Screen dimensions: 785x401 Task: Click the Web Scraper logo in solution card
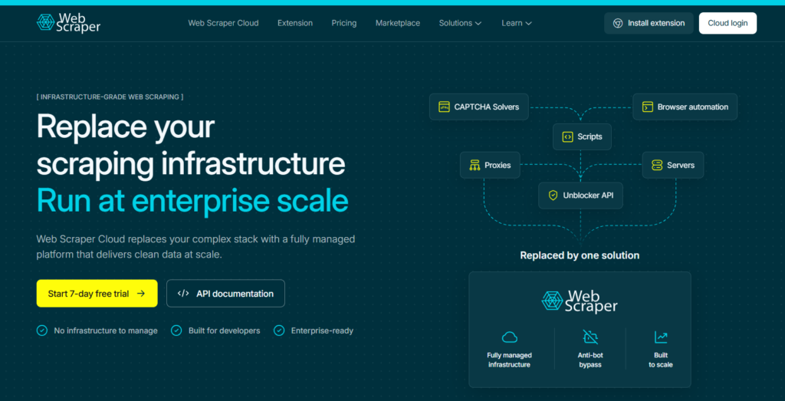580,301
